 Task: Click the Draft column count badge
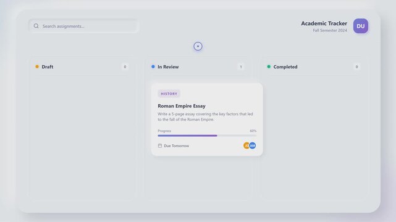click(125, 67)
